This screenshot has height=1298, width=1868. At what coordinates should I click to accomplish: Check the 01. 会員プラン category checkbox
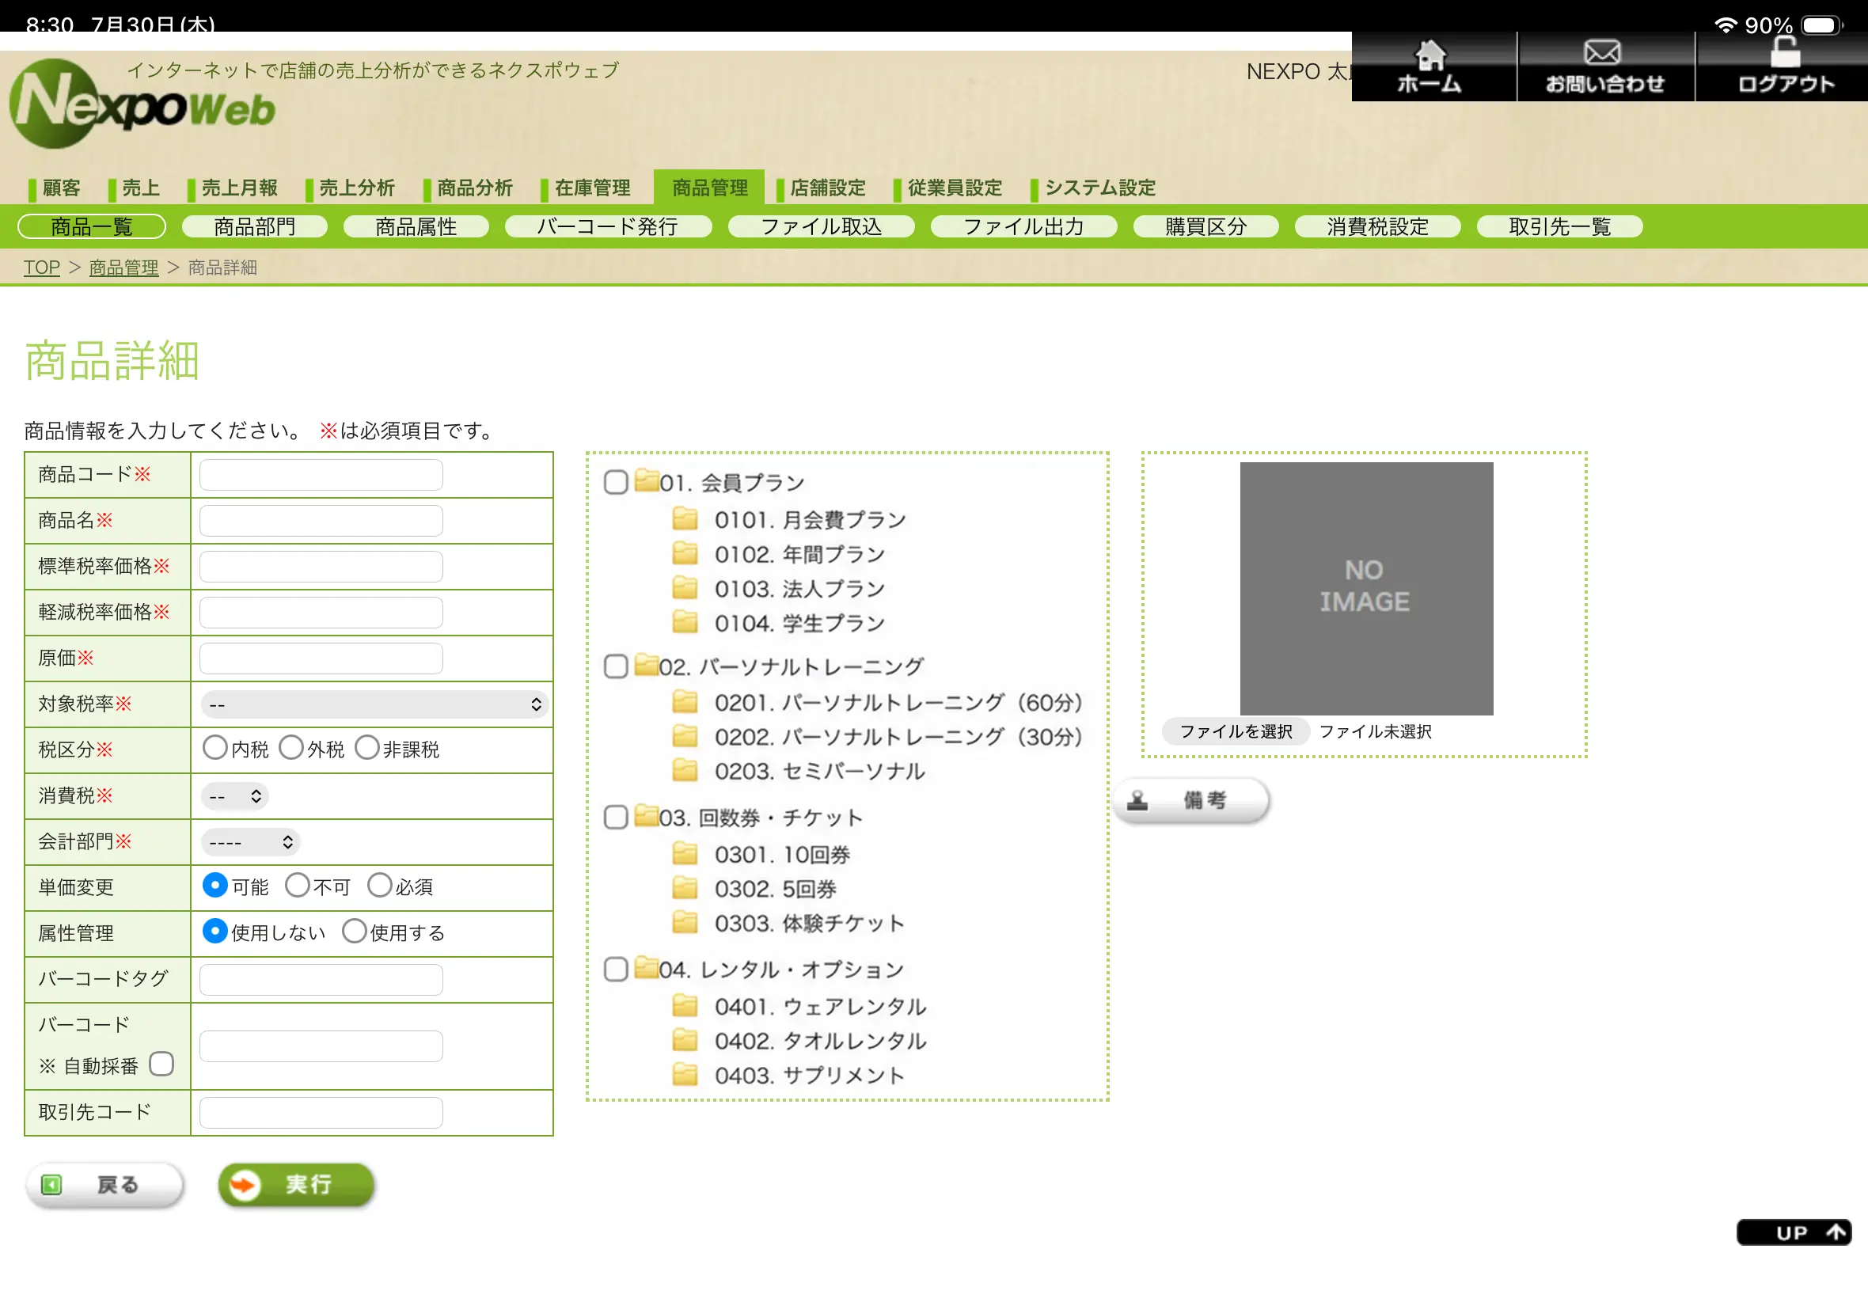pyautogui.click(x=616, y=481)
